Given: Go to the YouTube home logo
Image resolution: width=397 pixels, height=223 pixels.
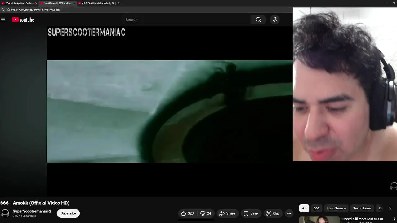Looking at the screenshot, I should click(x=23, y=20).
